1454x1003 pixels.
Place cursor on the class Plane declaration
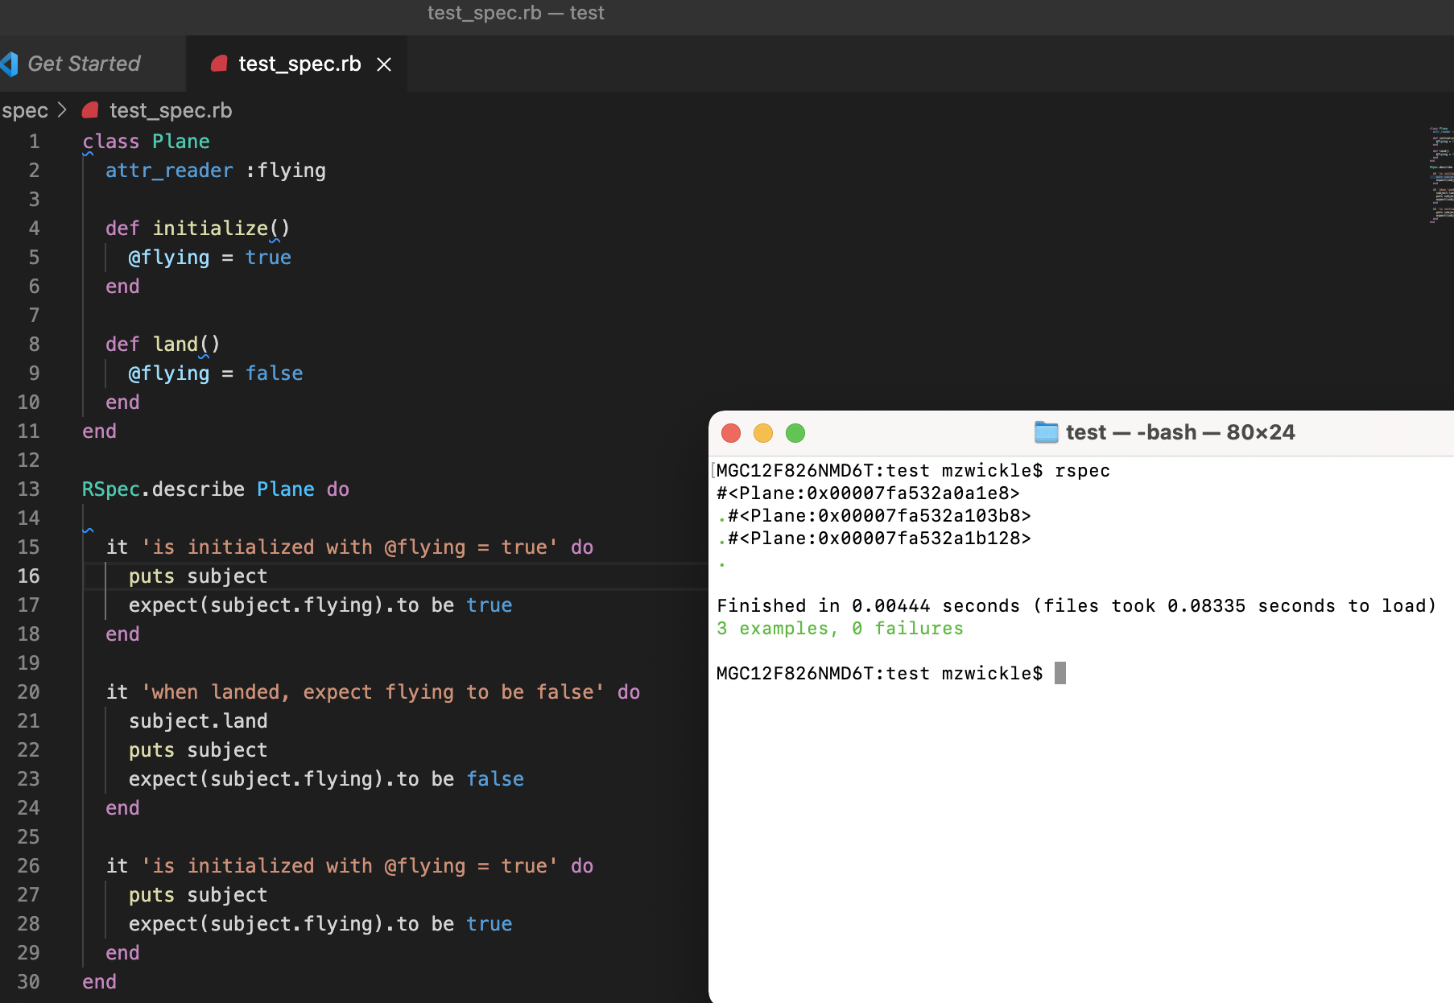[x=146, y=141]
